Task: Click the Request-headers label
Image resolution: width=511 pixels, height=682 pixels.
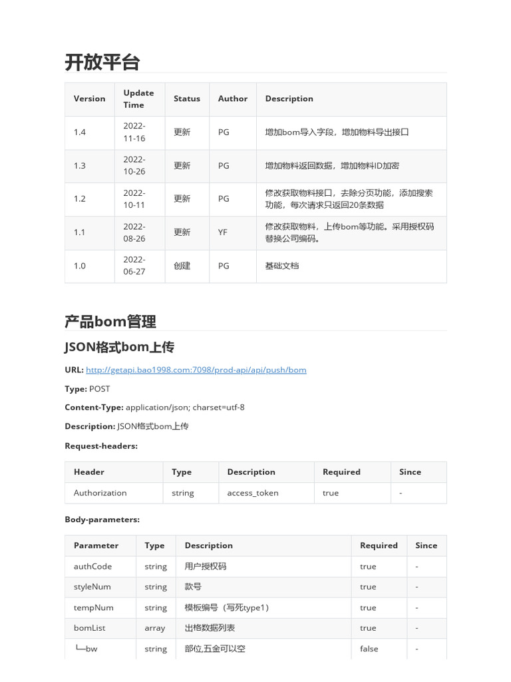Action: click(101, 446)
